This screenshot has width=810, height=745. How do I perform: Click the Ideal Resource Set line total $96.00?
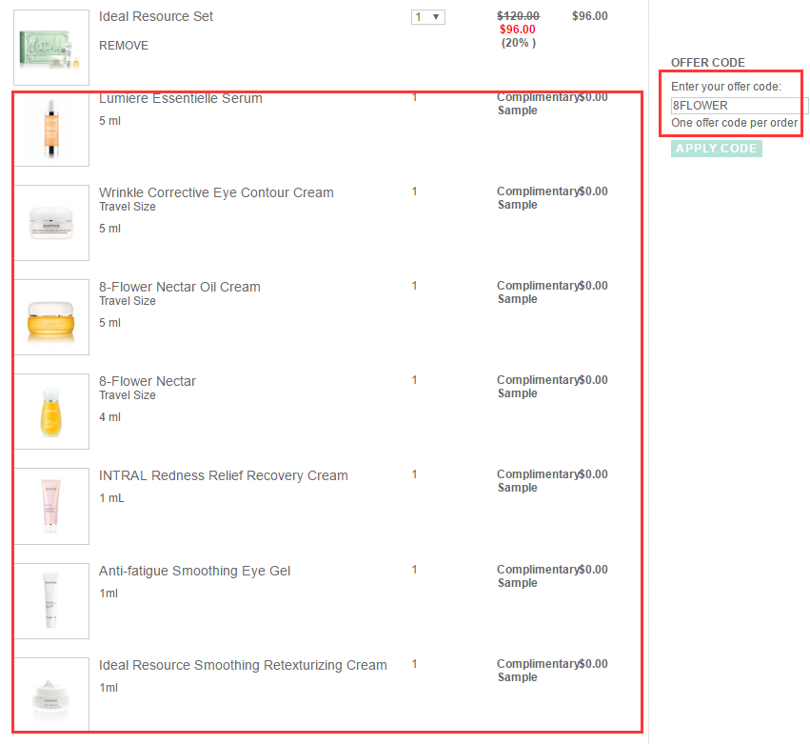590,16
